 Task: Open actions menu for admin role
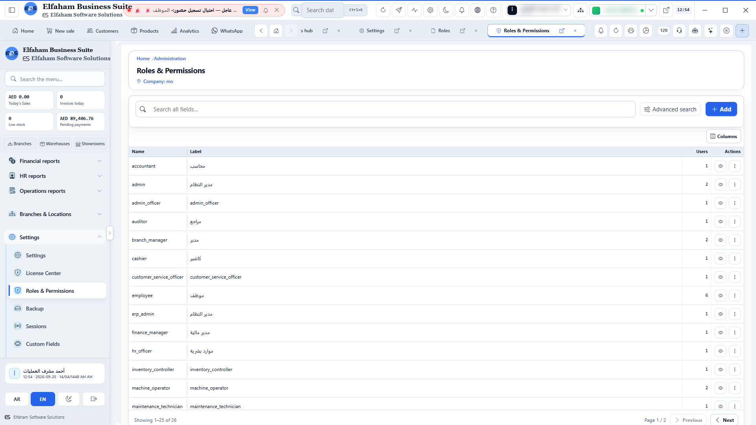click(x=735, y=185)
